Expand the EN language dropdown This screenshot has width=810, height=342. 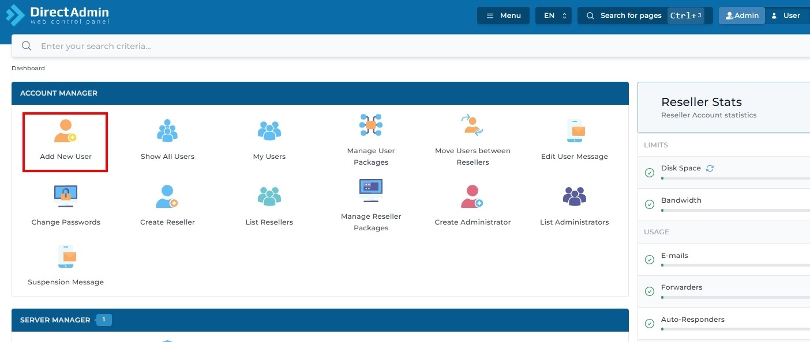click(x=553, y=16)
